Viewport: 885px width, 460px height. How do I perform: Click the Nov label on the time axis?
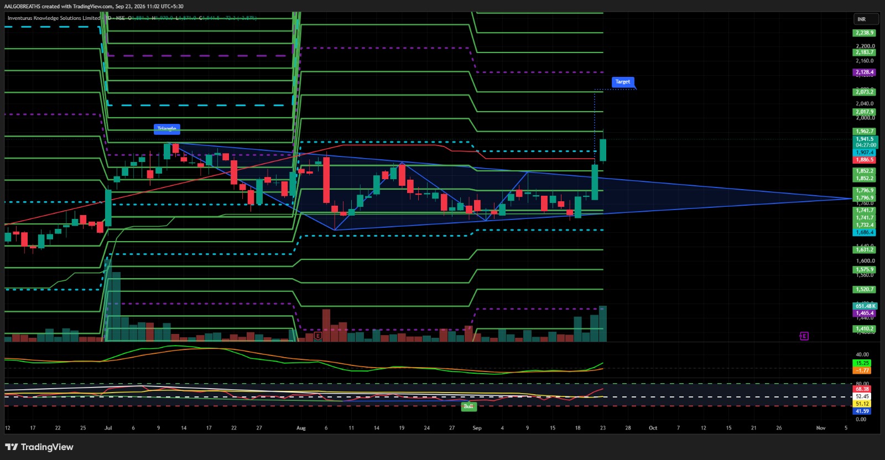click(x=821, y=428)
